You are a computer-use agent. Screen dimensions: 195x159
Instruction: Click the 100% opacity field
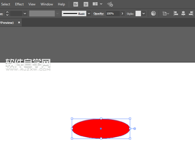[x=113, y=13]
